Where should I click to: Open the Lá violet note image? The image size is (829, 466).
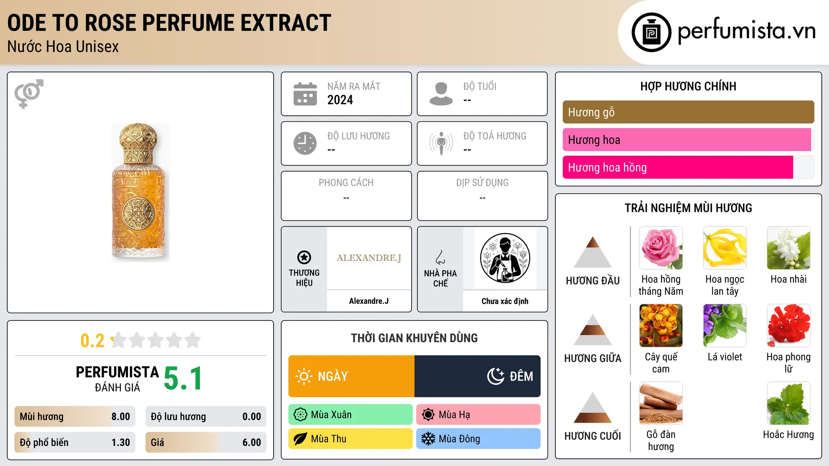click(725, 326)
